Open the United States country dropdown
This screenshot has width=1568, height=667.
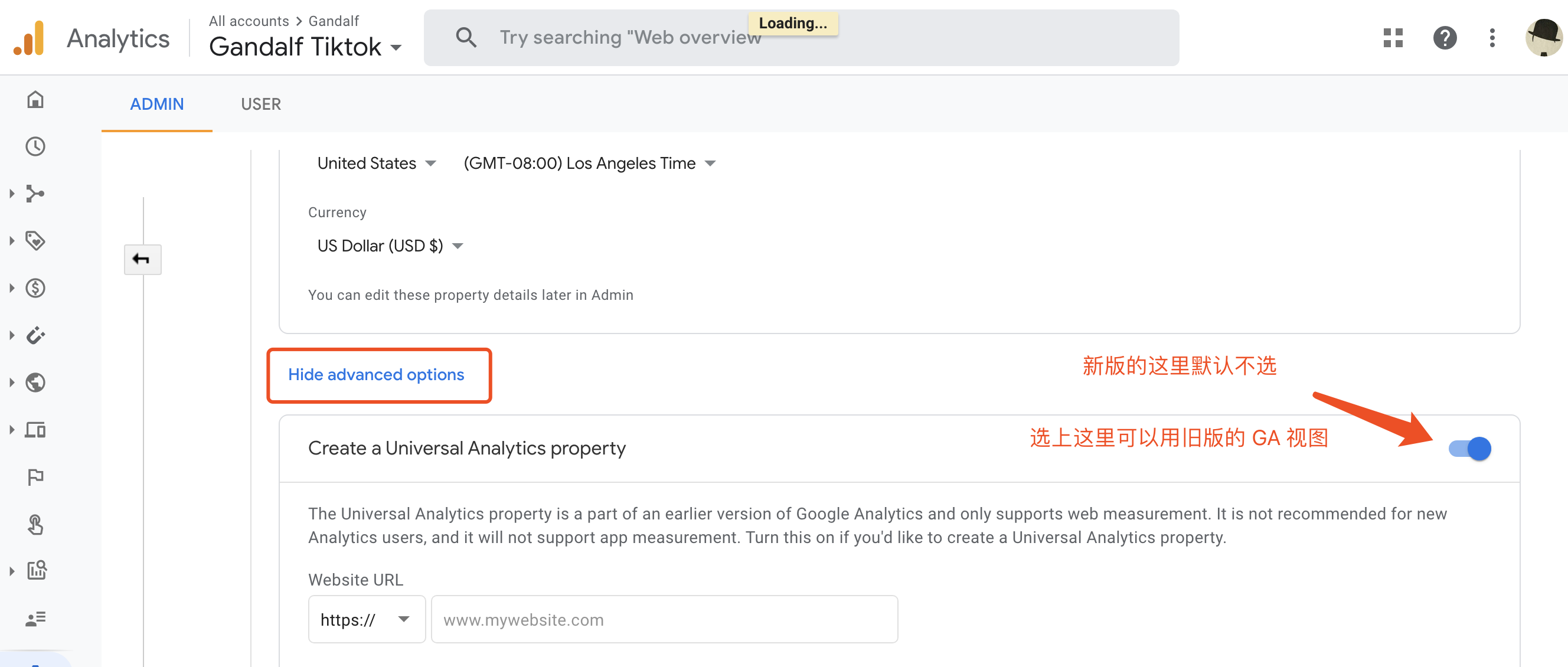click(377, 163)
